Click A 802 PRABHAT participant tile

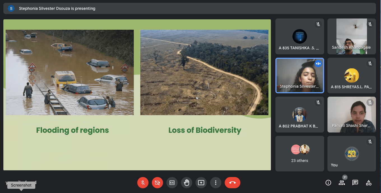click(x=299, y=114)
